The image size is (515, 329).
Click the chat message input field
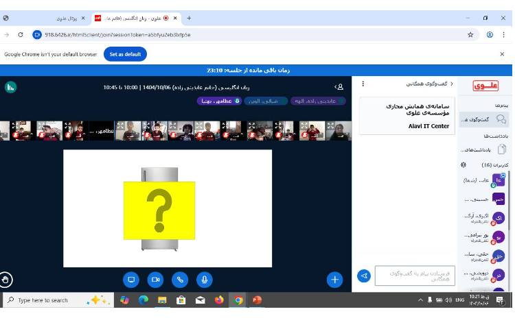tap(415, 276)
